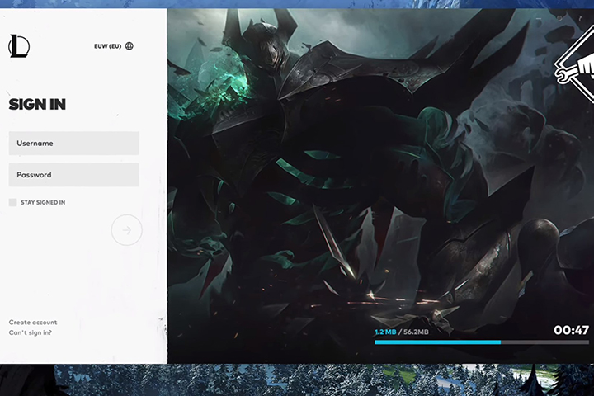Viewport: 594px width, 396px height.
Task: Click the SIGN IN heading
Action: click(37, 105)
